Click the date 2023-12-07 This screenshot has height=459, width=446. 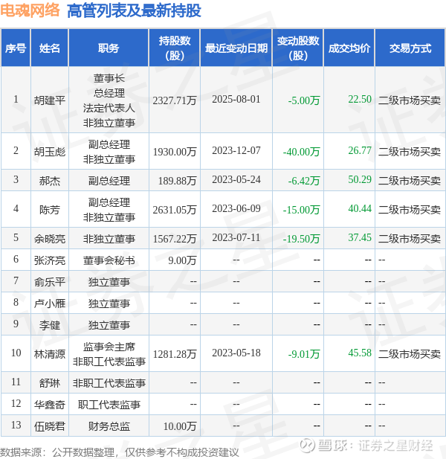pyautogui.click(x=236, y=150)
